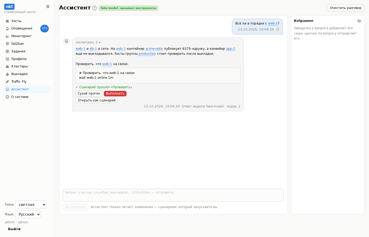Open О системе from the sidebar
369x237 pixels.
coord(27,97)
